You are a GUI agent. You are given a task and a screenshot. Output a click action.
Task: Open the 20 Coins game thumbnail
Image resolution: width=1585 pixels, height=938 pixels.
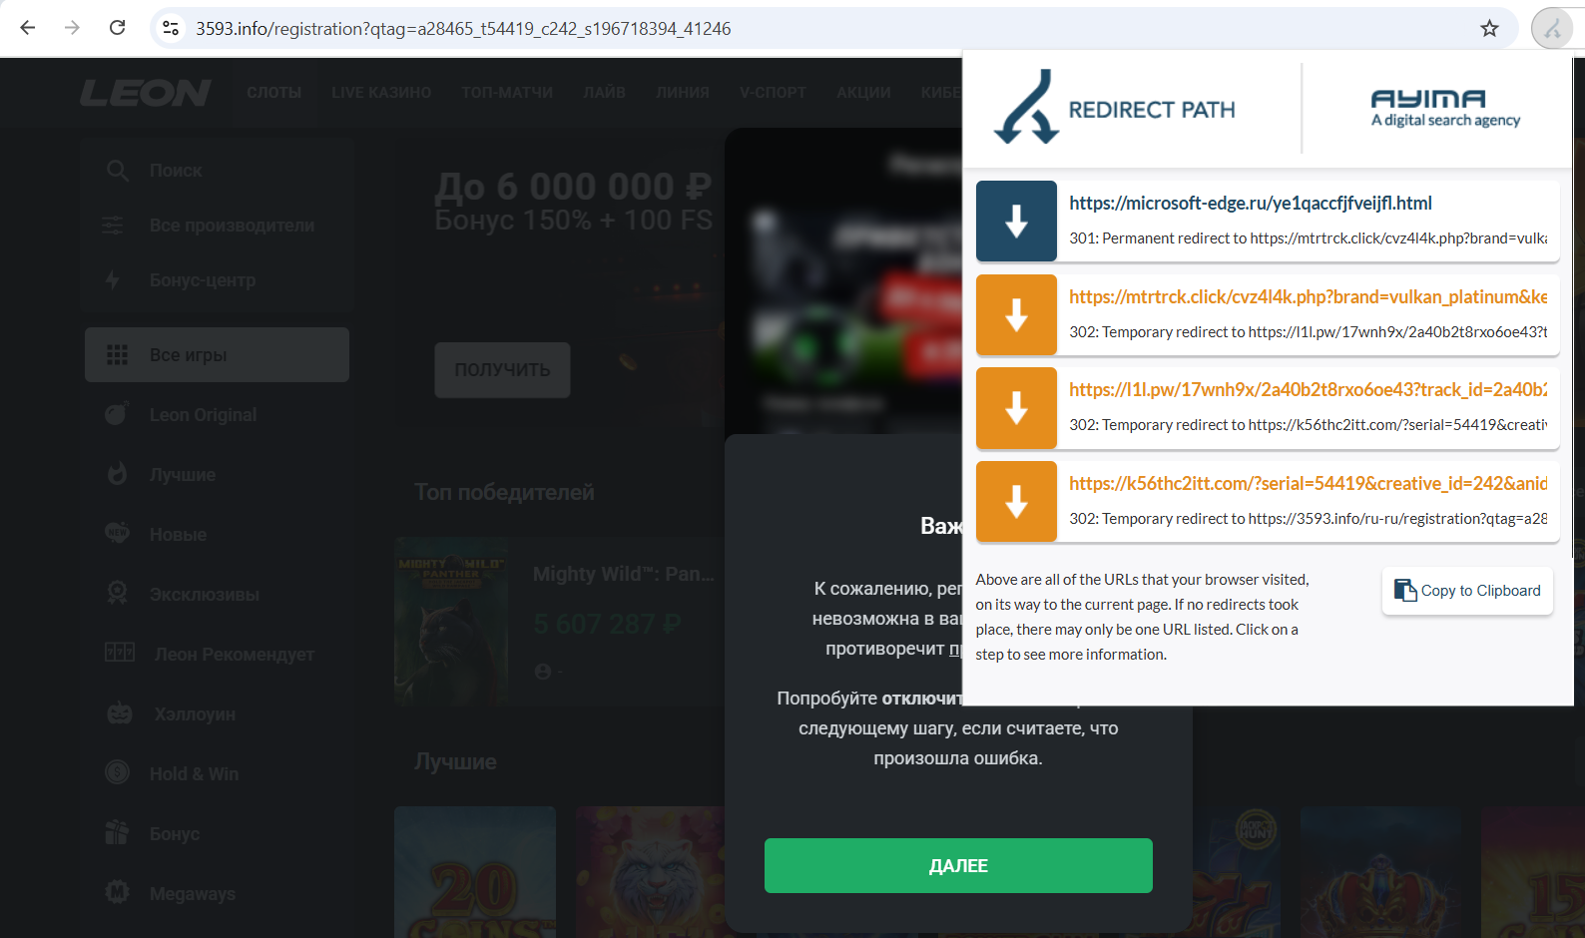pyautogui.click(x=475, y=872)
